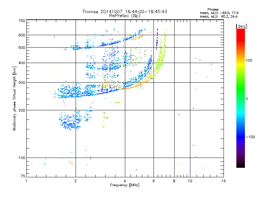Click the y-axis tick label '300'

coord(22,83)
